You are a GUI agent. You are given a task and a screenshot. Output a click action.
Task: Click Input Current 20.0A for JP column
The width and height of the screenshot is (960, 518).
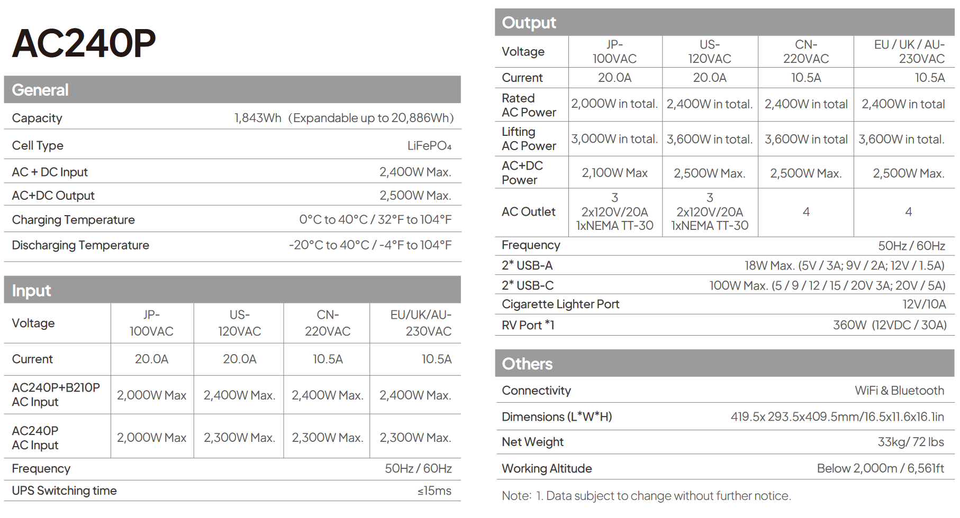(151, 359)
